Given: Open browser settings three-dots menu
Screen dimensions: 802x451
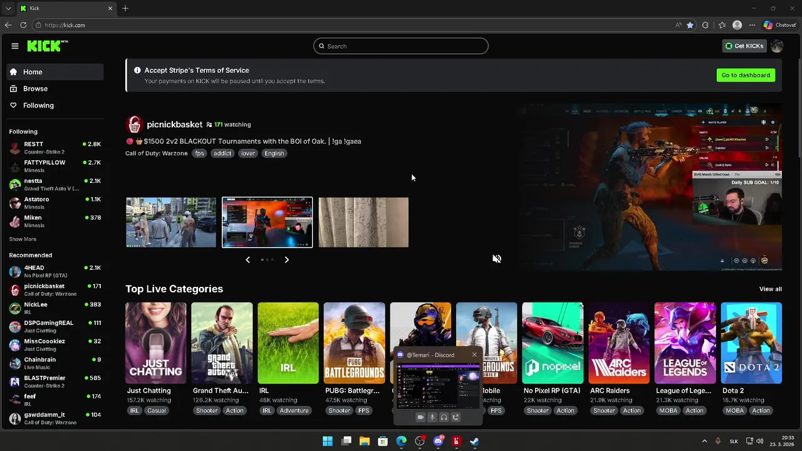Looking at the screenshot, I should [x=752, y=25].
